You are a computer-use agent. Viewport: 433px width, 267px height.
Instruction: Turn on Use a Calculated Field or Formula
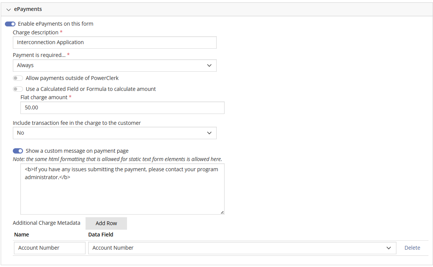[18, 89]
